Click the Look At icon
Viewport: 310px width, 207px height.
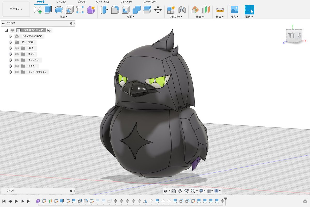173,191
